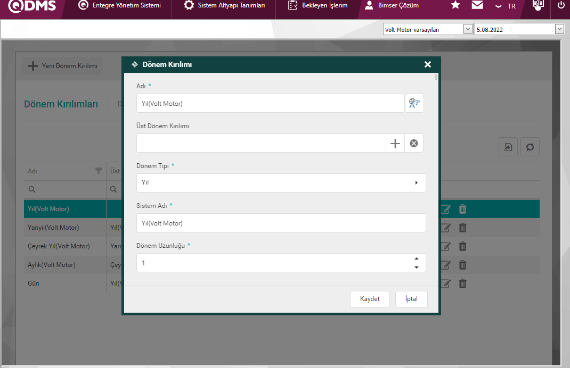
Task: Clear the Üst Dönem Kırılımı field
Action: click(x=414, y=143)
